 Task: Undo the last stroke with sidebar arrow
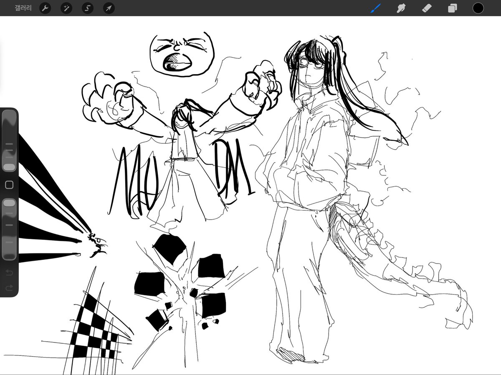9,273
